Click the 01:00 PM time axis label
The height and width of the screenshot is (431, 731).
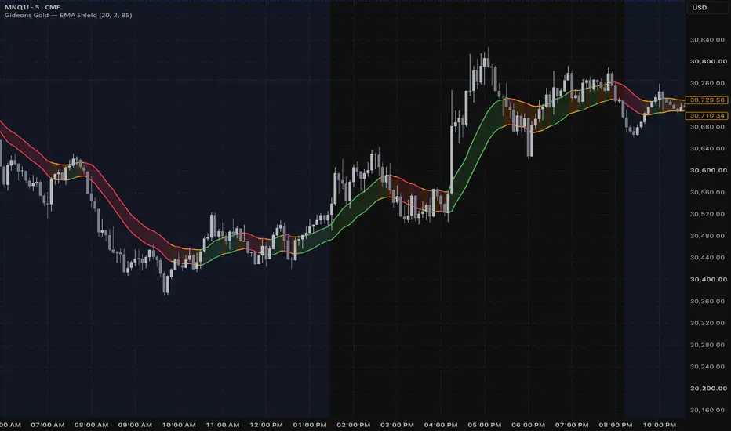pyautogui.click(x=310, y=425)
